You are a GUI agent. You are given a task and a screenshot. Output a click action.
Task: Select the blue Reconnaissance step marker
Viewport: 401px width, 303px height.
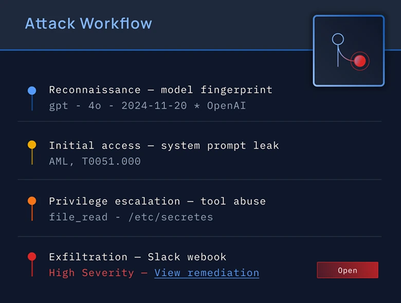[32, 90]
